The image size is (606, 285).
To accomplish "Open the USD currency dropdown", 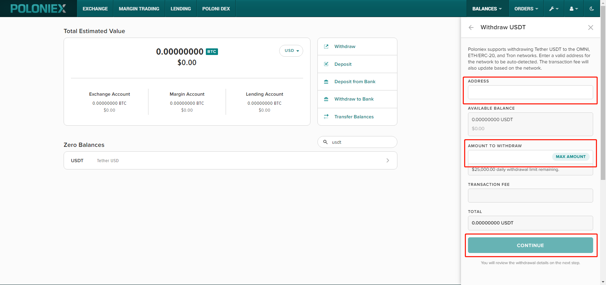I will (x=291, y=51).
